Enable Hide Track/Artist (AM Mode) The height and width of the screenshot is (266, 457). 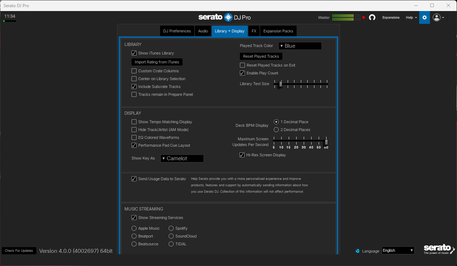[134, 130]
